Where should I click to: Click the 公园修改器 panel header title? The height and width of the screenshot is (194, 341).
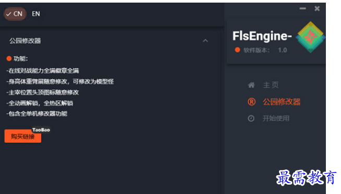(x=25, y=41)
